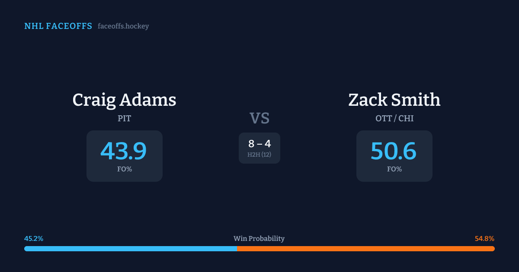
Task: Click the NHL FACEOFFS logo text
Action: pyautogui.click(x=58, y=26)
